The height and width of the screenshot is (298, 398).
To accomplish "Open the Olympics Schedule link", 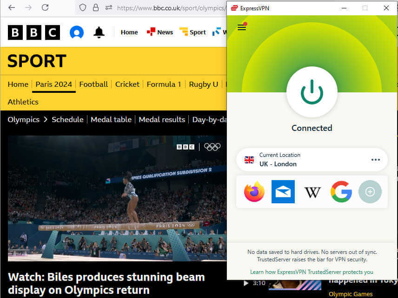I will (x=67, y=120).
